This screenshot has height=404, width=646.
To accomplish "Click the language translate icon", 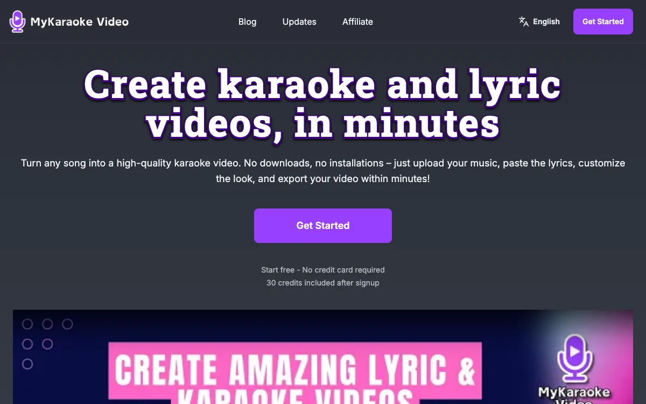I will click(523, 22).
